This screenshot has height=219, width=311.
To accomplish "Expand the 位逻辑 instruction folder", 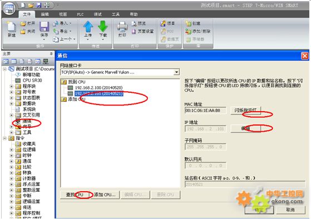I will pyautogui.click(x=12, y=150).
